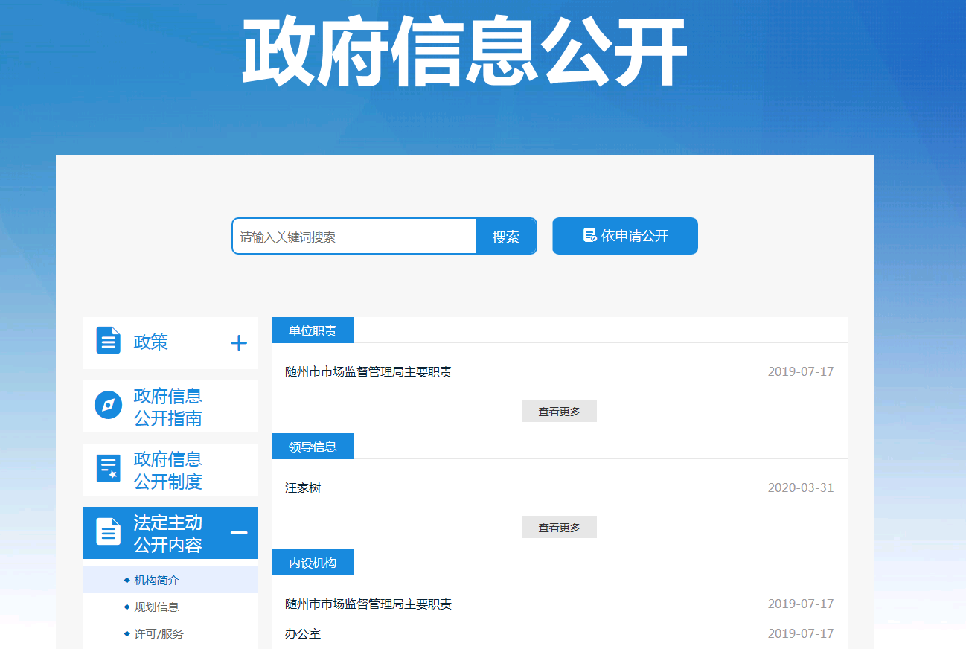
Task: Click 查看更多 under 领导信息
Action: [x=559, y=528]
